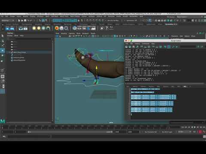Screen dimensions: 206x154
Task: Click the question mark shelf icon
Action: tap(106, 28)
